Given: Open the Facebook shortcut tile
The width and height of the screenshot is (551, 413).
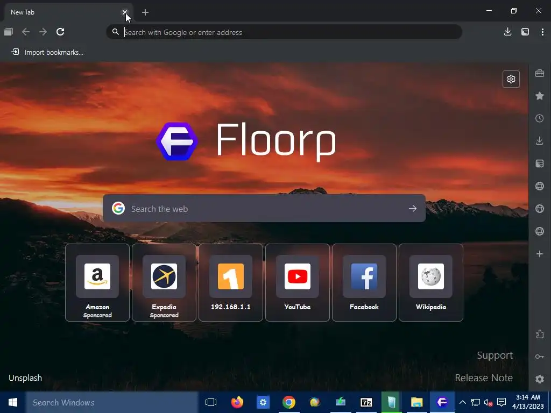Looking at the screenshot, I should point(364,282).
